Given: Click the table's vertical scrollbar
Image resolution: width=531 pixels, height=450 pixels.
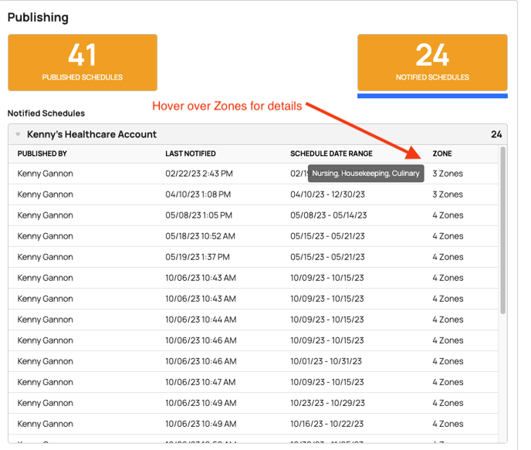Looking at the screenshot, I should point(503,230).
